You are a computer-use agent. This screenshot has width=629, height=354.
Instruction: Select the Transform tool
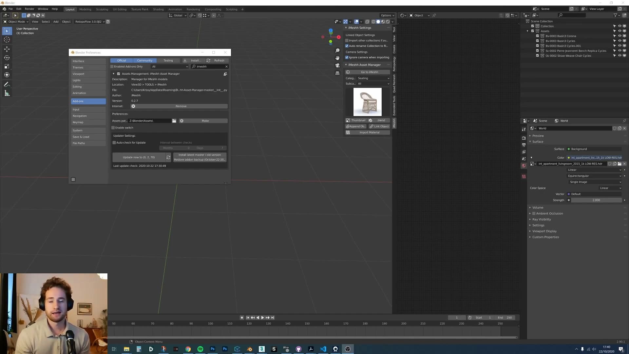(7, 75)
